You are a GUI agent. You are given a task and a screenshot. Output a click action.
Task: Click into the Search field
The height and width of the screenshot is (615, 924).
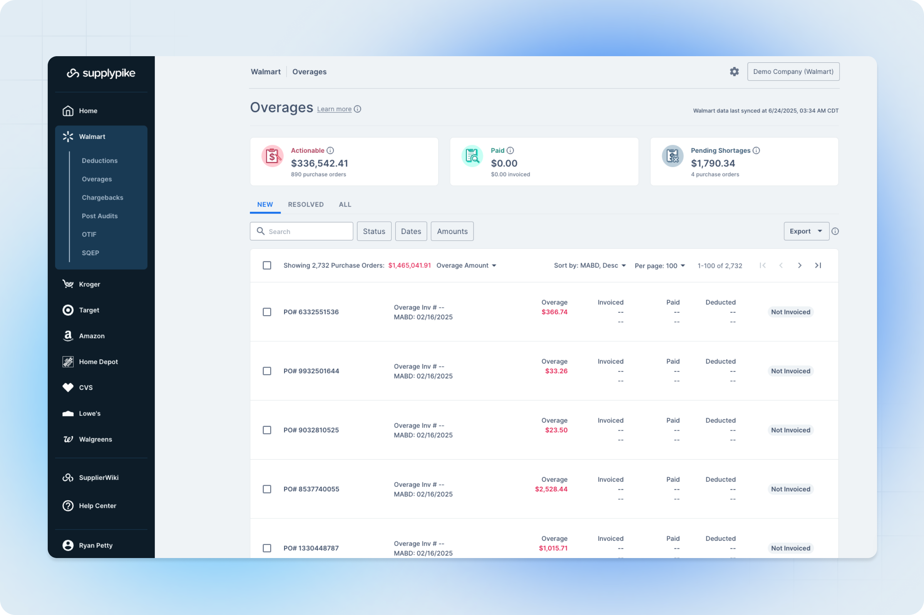(x=301, y=231)
